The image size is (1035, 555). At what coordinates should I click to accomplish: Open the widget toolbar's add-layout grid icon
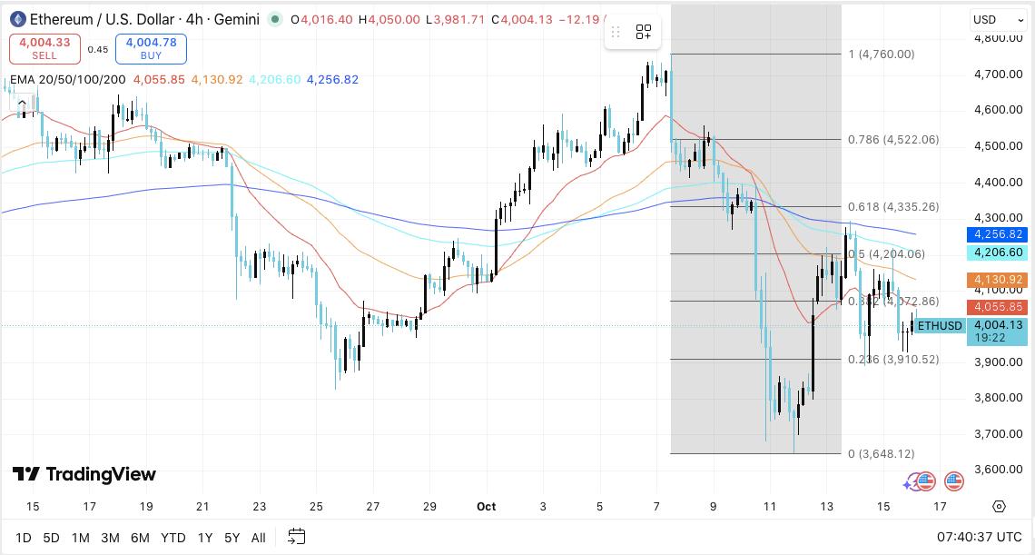coord(644,33)
